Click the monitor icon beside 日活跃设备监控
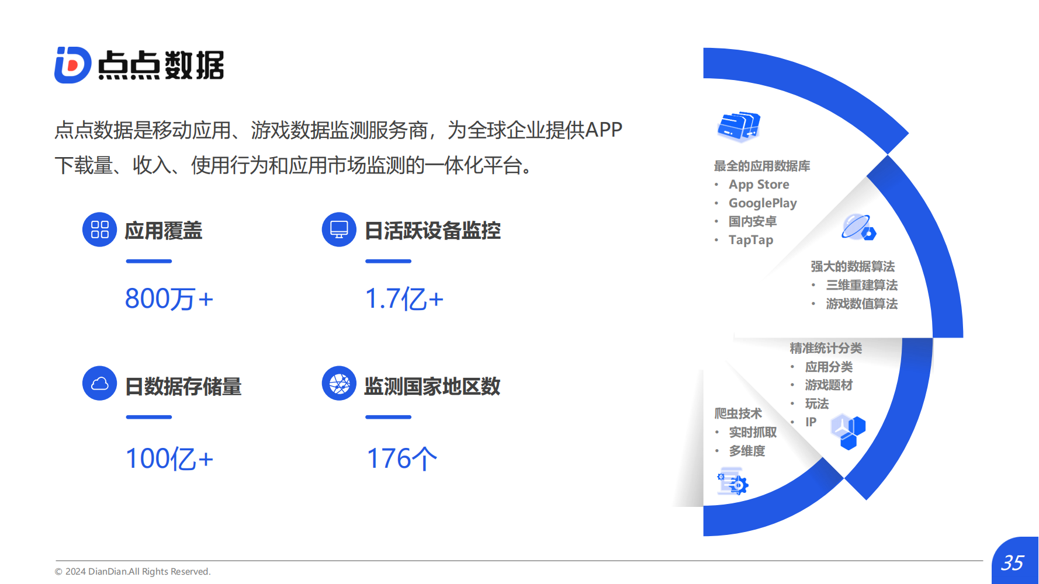Viewport: 1039px width, 584px height. point(339,230)
